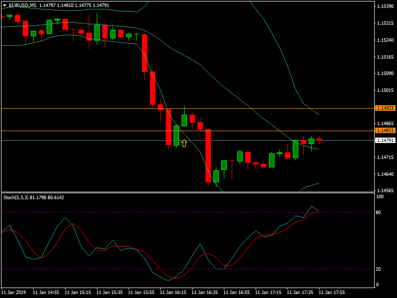Click the 11 Jan 2019 date label
The image size is (397, 298).
click(14, 293)
